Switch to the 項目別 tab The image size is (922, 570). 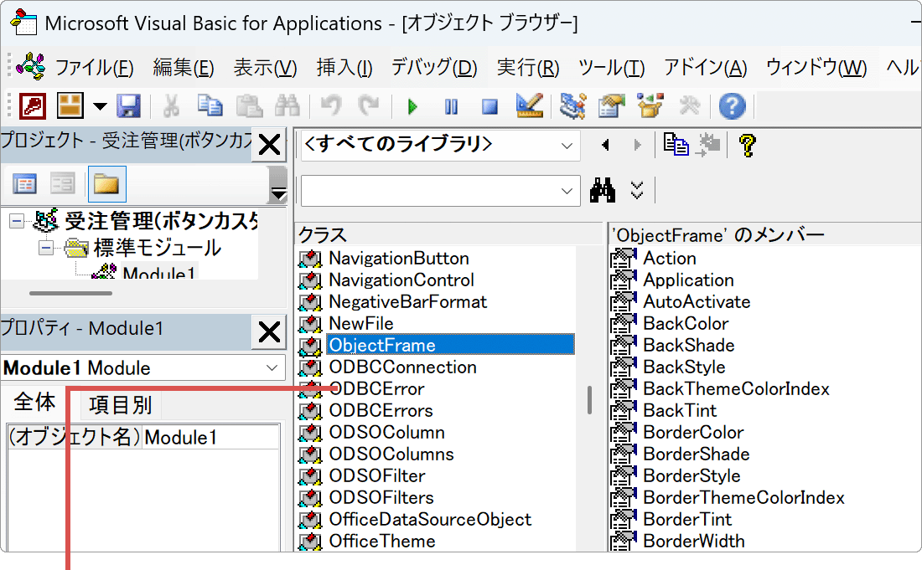(121, 405)
